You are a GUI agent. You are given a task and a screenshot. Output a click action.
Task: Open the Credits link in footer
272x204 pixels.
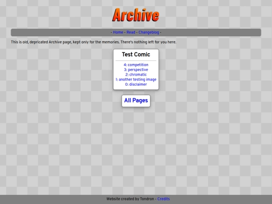pyautogui.click(x=163, y=199)
